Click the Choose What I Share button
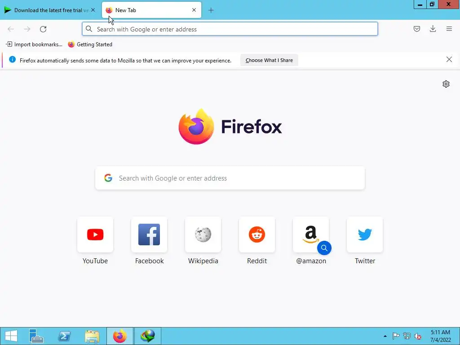The width and height of the screenshot is (460, 345). [269, 60]
